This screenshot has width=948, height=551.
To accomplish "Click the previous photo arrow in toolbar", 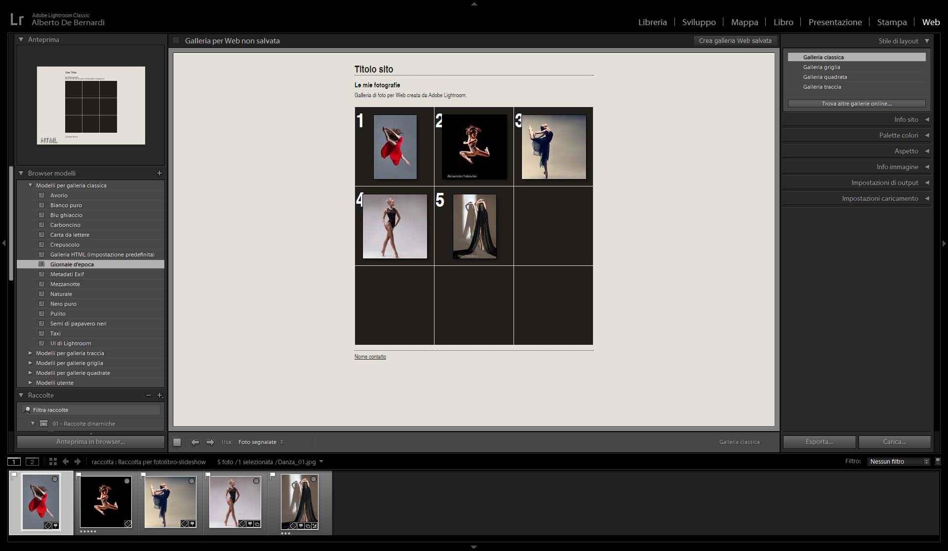I will [195, 442].
